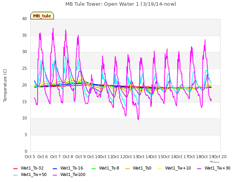This screenshot has width=243, height=182.
Task: Select the cyan Wat1_Tw+50 legend swatch
Action: coord(16,175)
